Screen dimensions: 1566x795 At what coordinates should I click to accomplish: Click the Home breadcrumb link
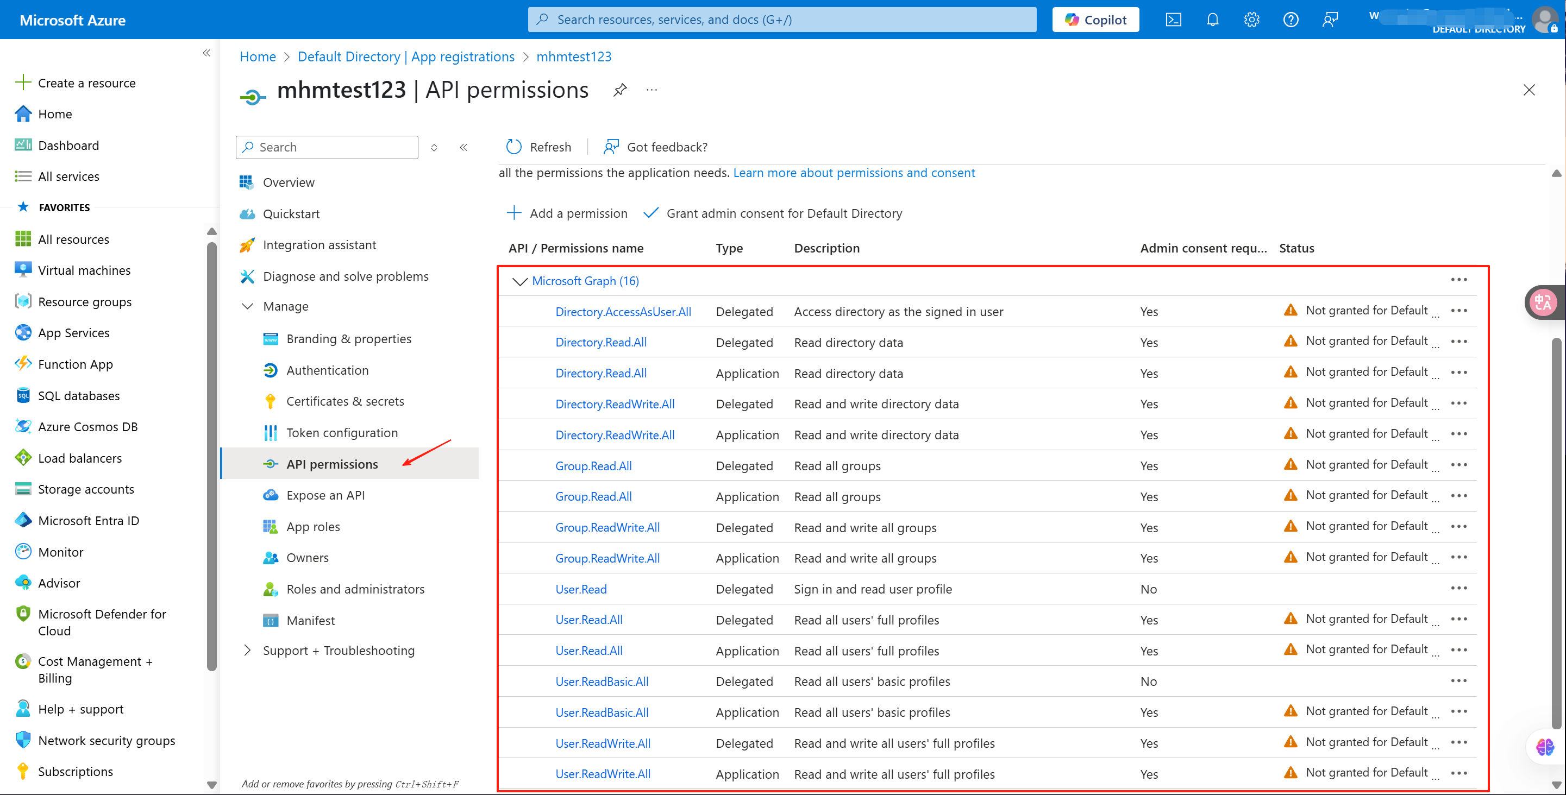click(x=257, y=56)
